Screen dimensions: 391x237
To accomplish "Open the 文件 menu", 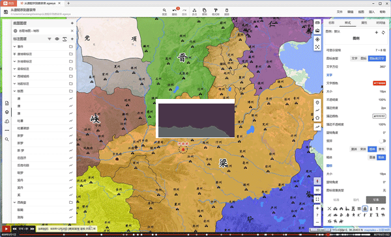I will coord(340,12).
